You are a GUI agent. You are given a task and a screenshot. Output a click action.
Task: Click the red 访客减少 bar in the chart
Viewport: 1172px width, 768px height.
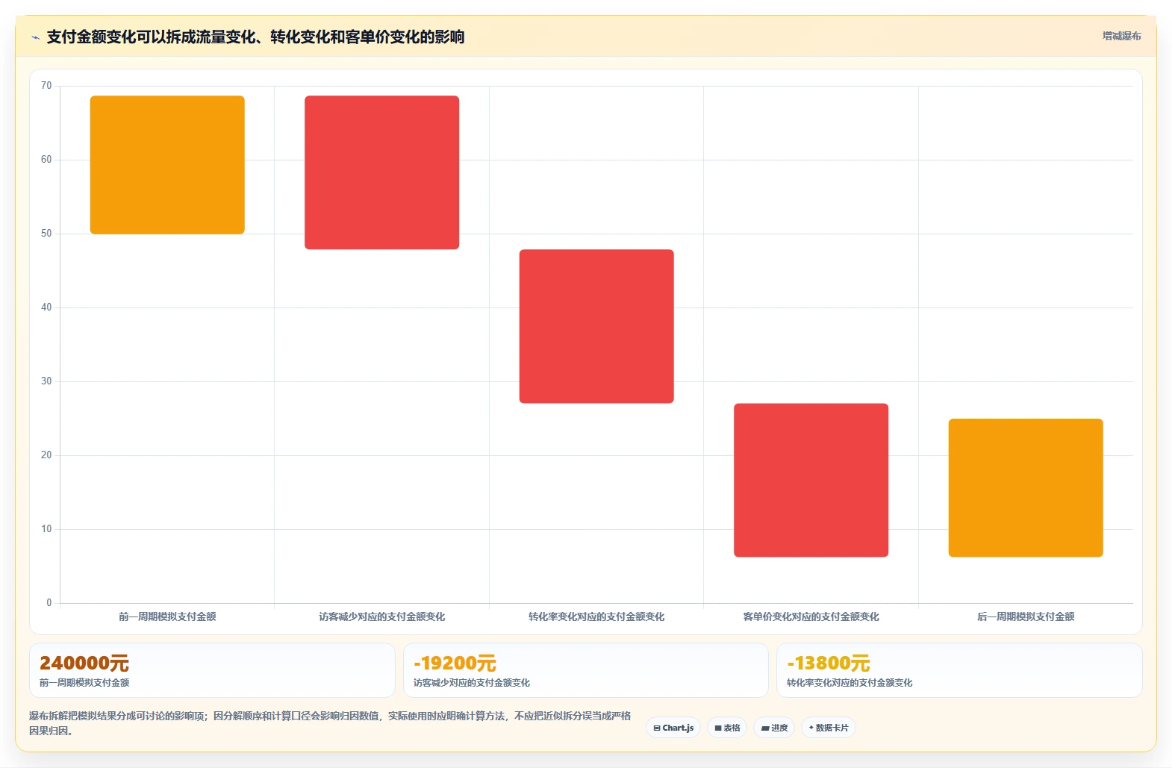381,172
